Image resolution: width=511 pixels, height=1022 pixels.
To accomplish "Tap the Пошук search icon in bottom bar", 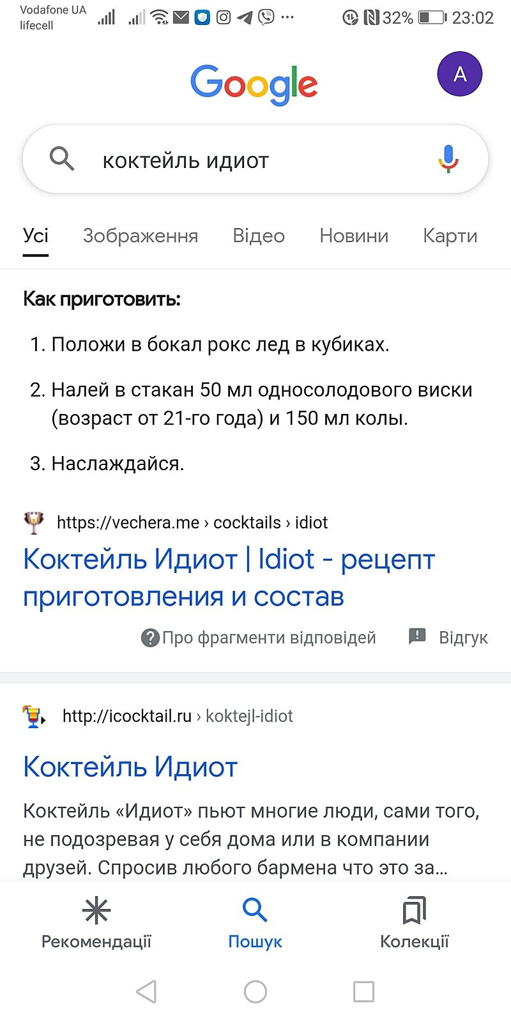I will 255,910.
